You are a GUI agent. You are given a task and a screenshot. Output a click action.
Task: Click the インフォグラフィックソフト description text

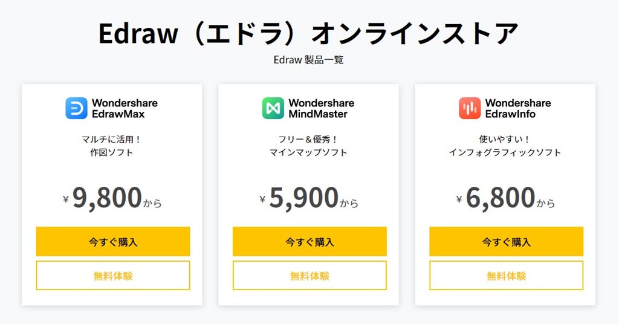point(505,152)
